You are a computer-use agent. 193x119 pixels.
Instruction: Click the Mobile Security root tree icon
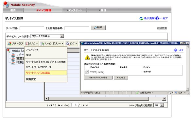coord(9,51)
